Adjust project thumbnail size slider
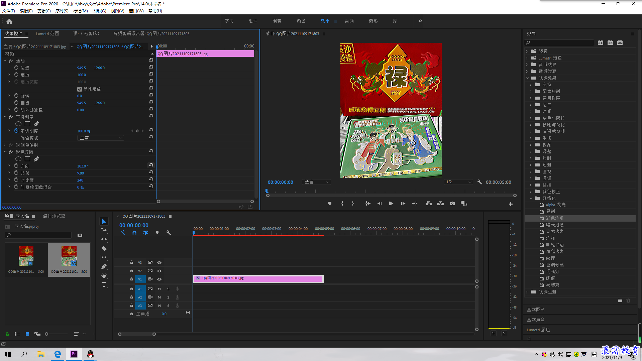This screenshot has width=642, height=361. coord(46,334)
